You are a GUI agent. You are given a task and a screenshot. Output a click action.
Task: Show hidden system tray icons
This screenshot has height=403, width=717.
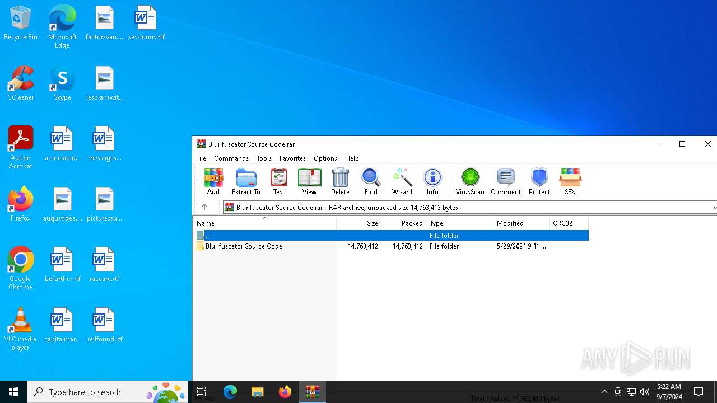tap(604, 392)
